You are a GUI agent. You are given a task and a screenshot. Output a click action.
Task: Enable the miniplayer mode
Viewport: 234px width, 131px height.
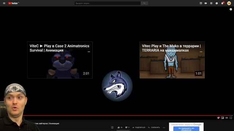click(223, 118)
